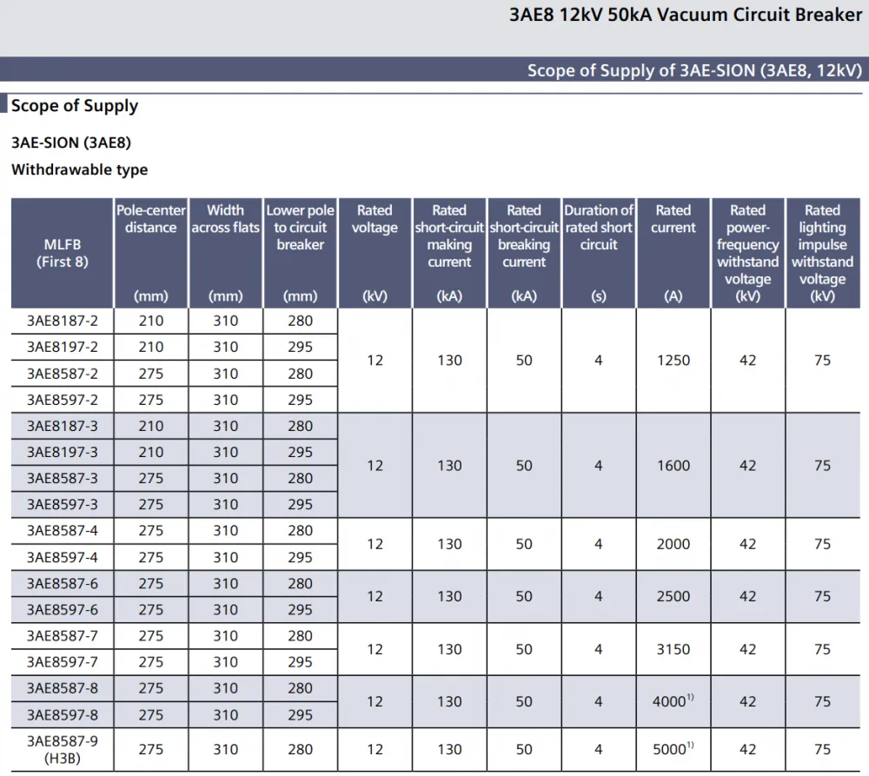This screenshot has width=869, height=776.
Task: Select the '3AE8597-8' MLFB cell
Action: click(62, 715)
